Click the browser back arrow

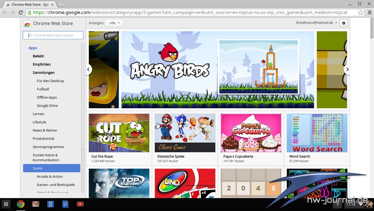point(5,13)
